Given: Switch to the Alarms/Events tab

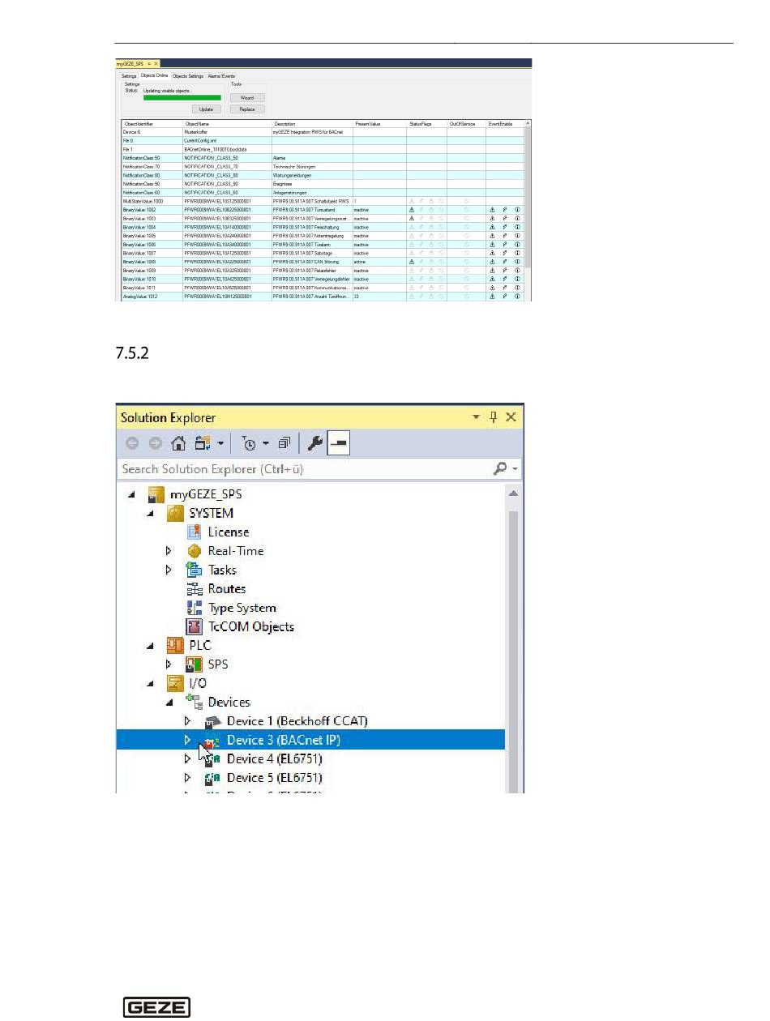Looking at the screenshot, I should pos(221,75).
